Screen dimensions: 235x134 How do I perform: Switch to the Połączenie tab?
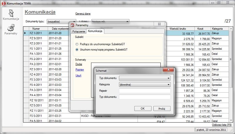tap(78, 31)
